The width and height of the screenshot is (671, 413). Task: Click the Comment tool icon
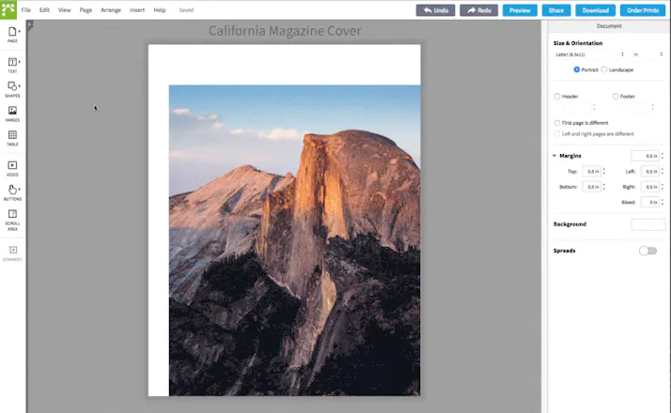click(x=12, y=253)
